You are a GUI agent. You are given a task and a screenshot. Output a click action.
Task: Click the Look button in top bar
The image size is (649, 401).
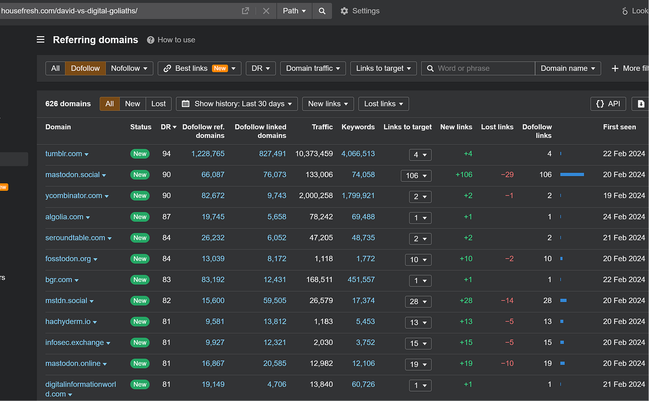pos(635,11)
